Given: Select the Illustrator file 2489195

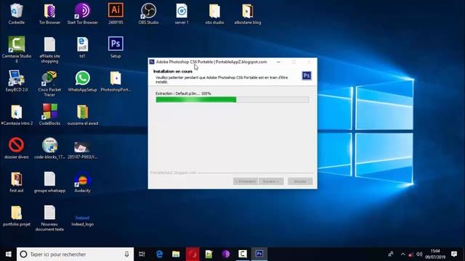Looking at the screenshot, I should coord(116,14).
